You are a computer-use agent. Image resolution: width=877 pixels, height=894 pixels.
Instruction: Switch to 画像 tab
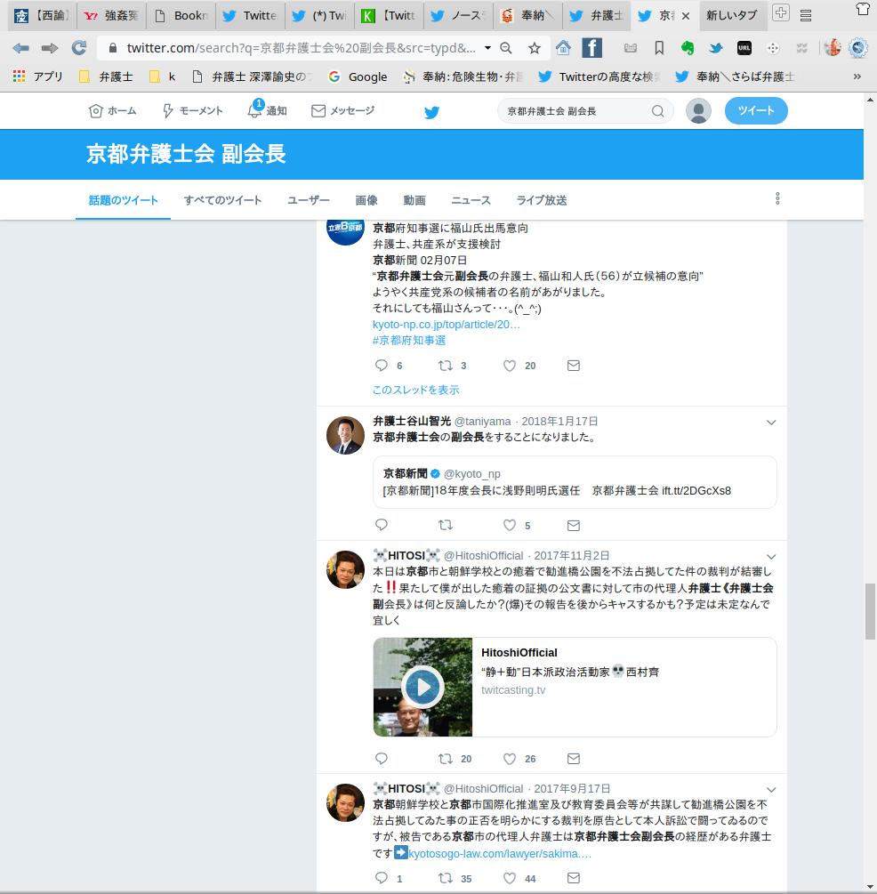pyautogui.click(x=366, y=200)
